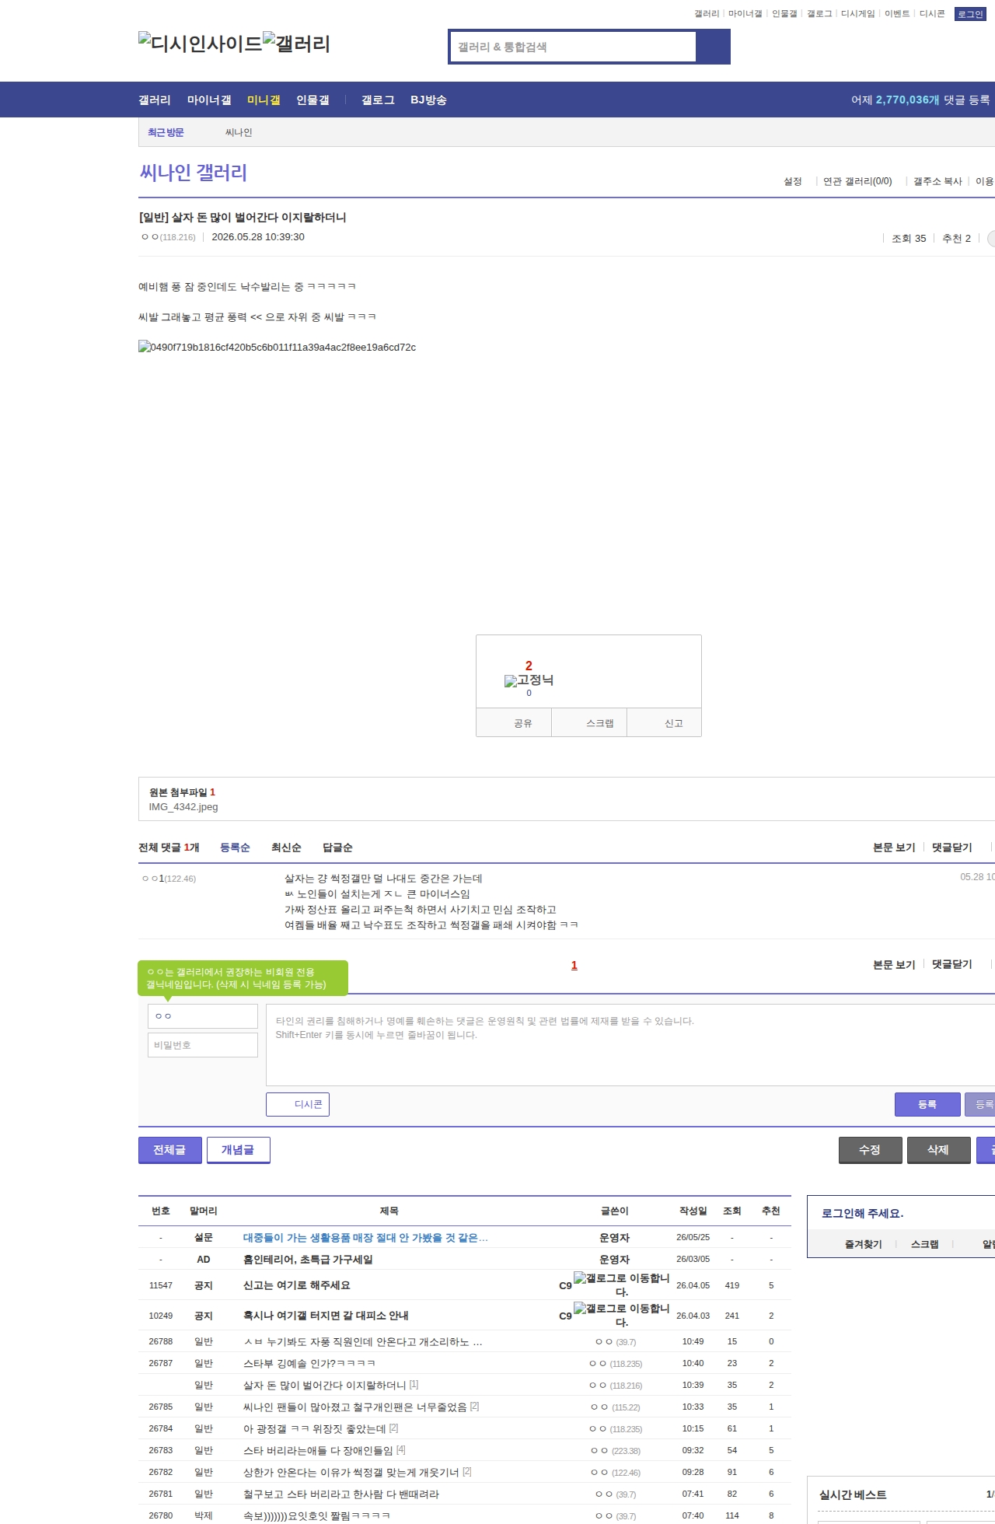Show 개념글 posts
The width and height of the screenshot is (995, 1524).
pos(239,1150)
